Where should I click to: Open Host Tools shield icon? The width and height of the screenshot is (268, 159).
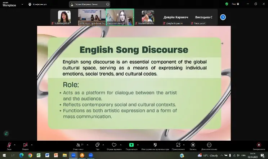click(155, 145)
